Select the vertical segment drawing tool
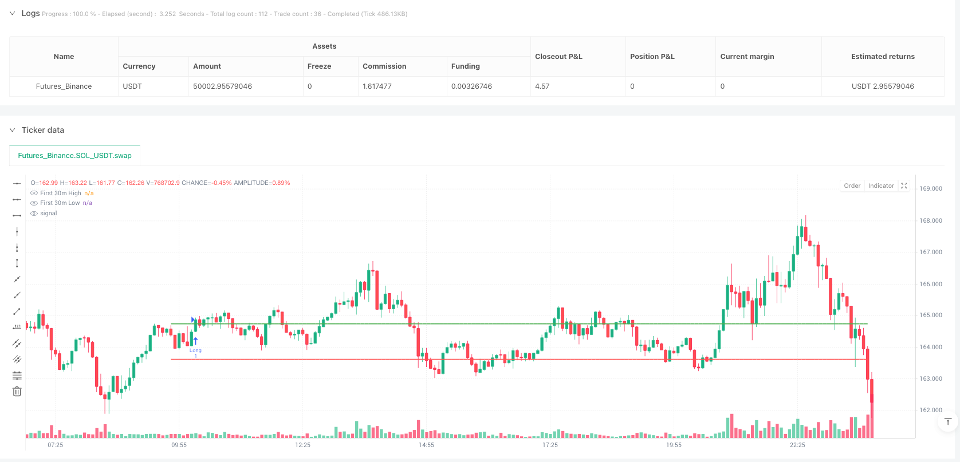Image resolution: width=960 pixels, height=462 pixels. pos(17,263)
